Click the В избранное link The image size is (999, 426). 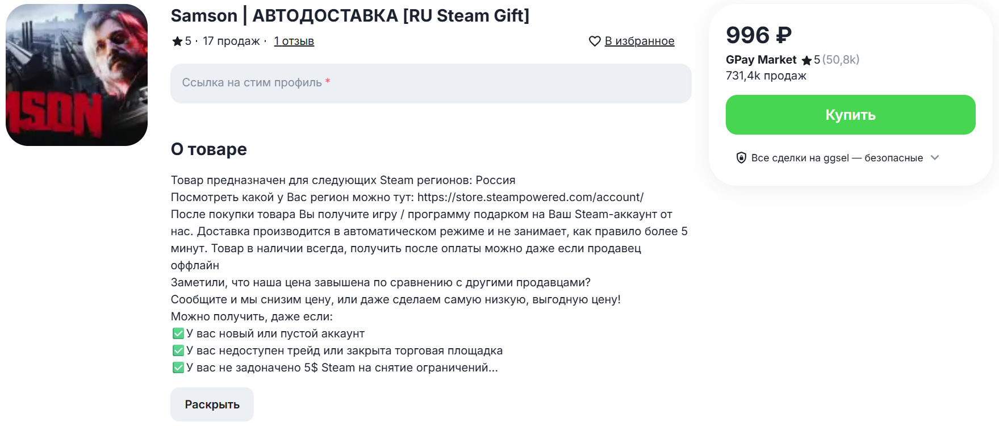click(x=639, y=41)
